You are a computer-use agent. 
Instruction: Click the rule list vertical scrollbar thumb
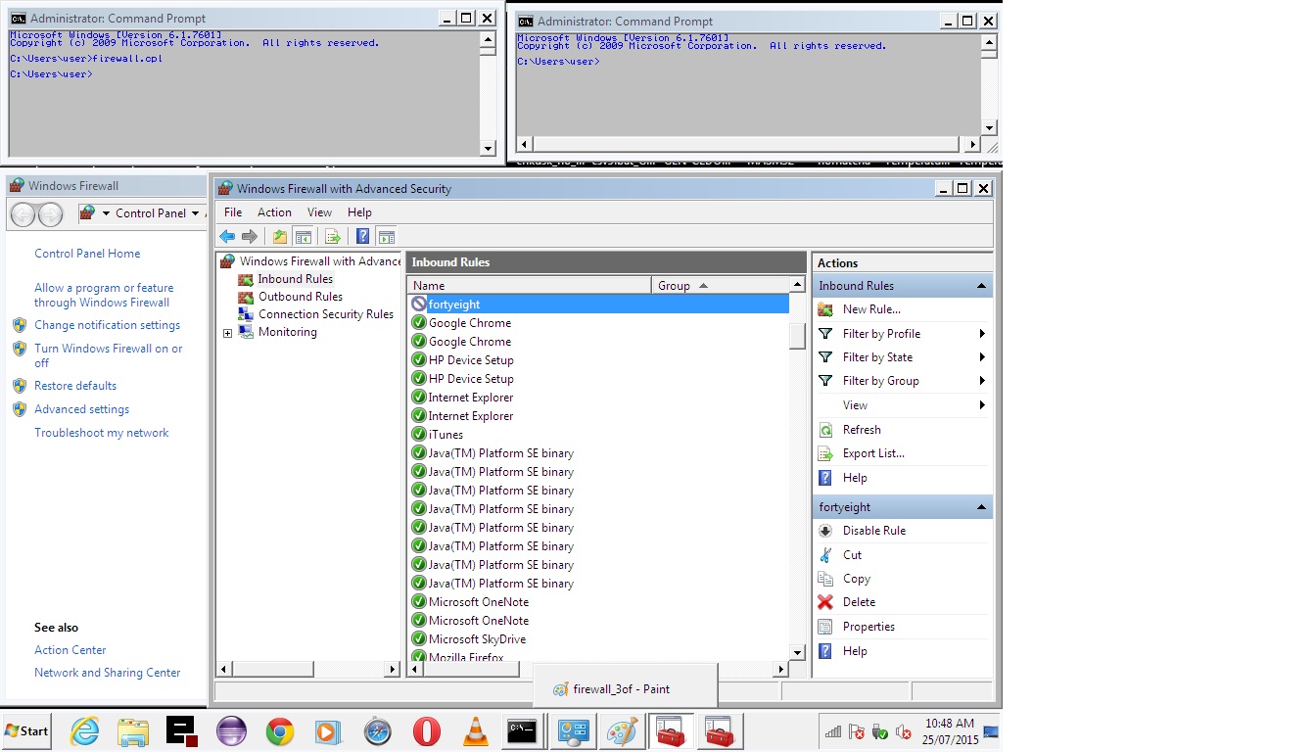[x=797, y=335]
